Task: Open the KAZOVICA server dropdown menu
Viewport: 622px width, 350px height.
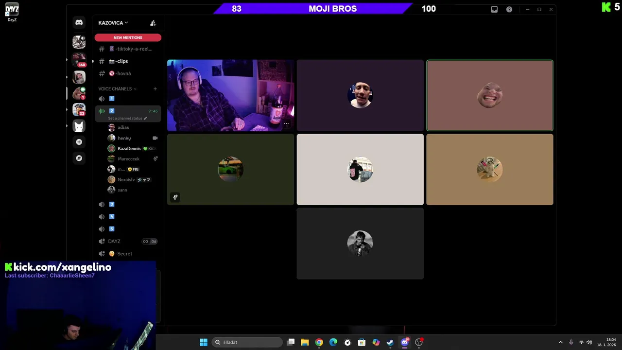Action: coord(113,23)
